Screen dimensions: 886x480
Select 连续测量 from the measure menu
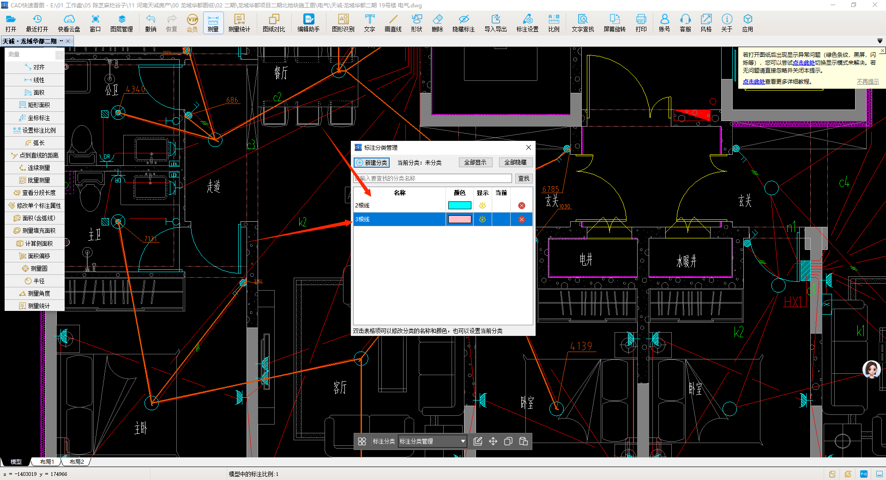point(35,168)
